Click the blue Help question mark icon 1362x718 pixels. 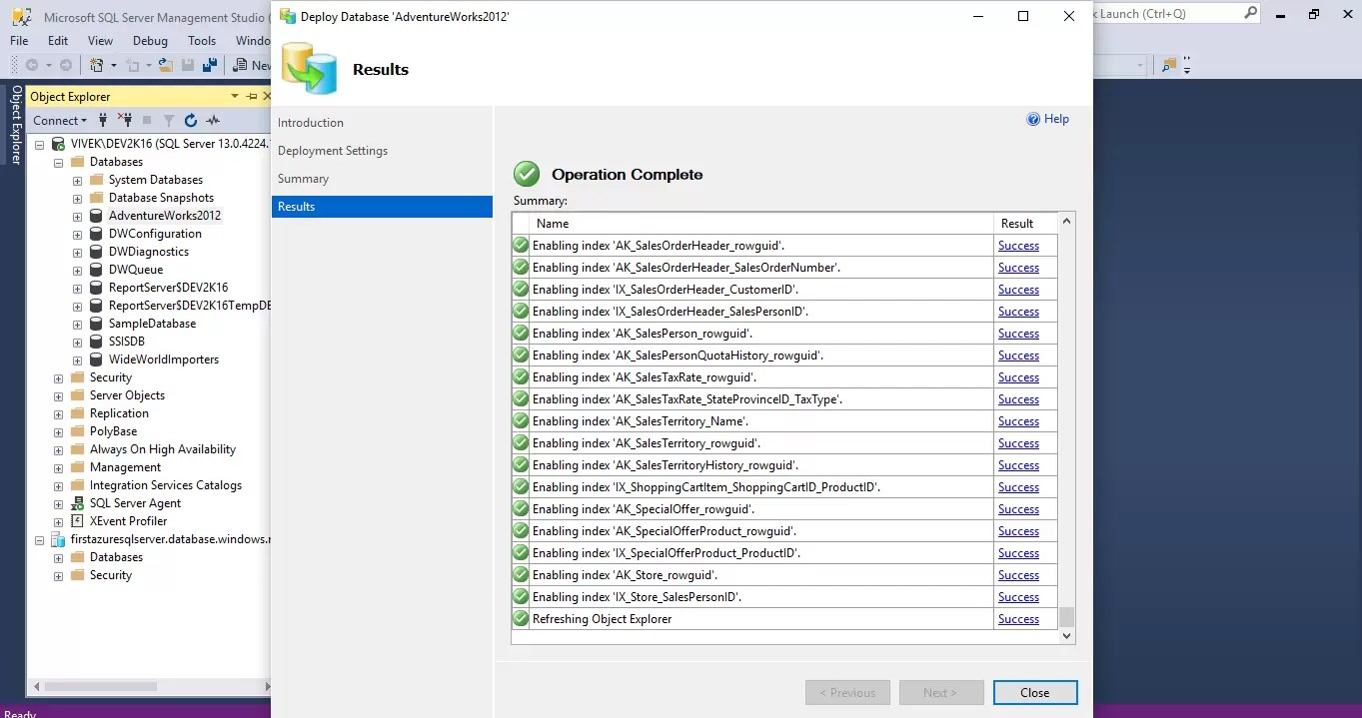point(1033,119)
